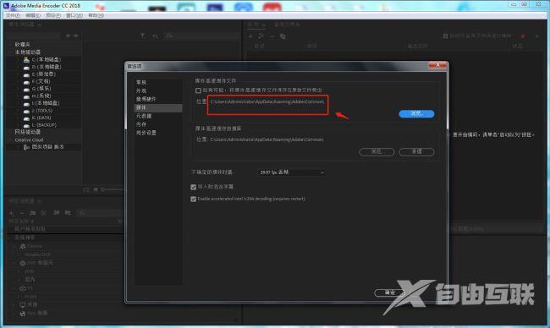Click the remove minus icon in queue toolbar
Image resolution: width=550 pixels, height=328 pixels.
pyautogui.click(x=272, y=36)
